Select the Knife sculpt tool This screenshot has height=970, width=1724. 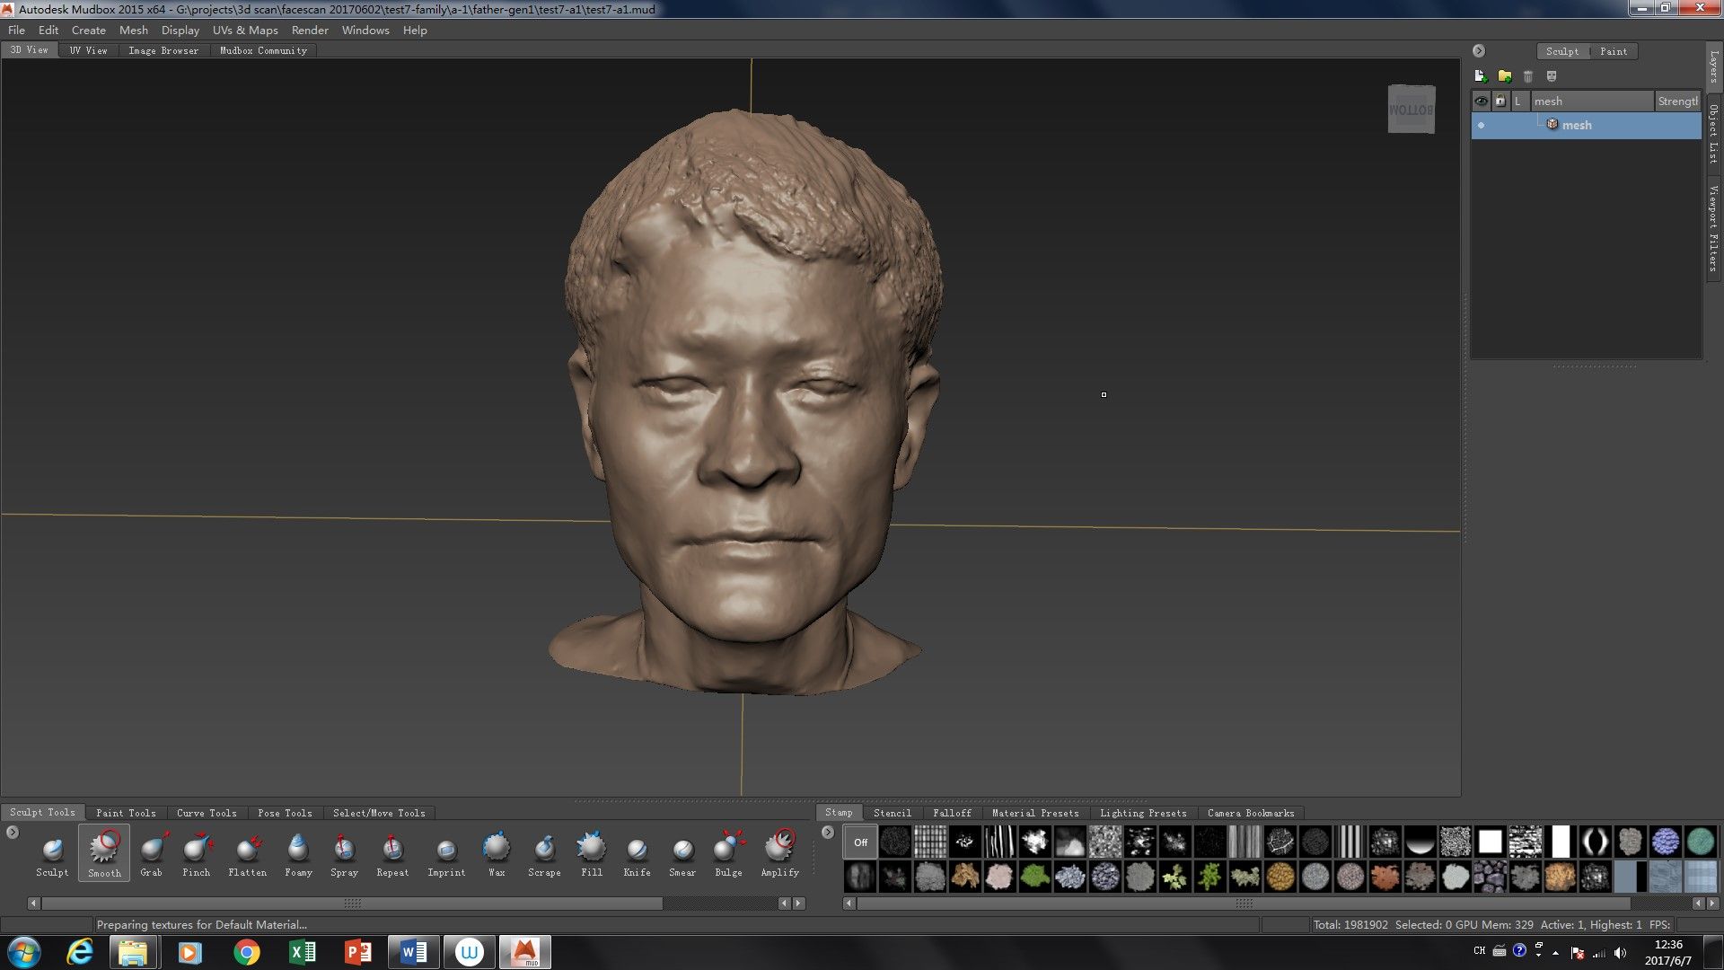tap(638, 851)
